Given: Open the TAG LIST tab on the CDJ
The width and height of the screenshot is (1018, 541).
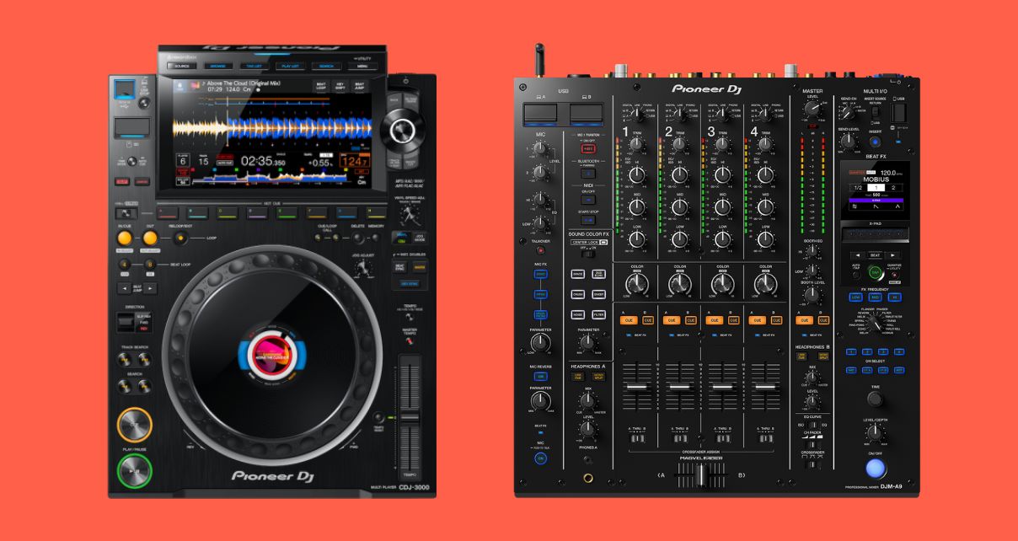Looking at the screenshot, I should 254,65.
